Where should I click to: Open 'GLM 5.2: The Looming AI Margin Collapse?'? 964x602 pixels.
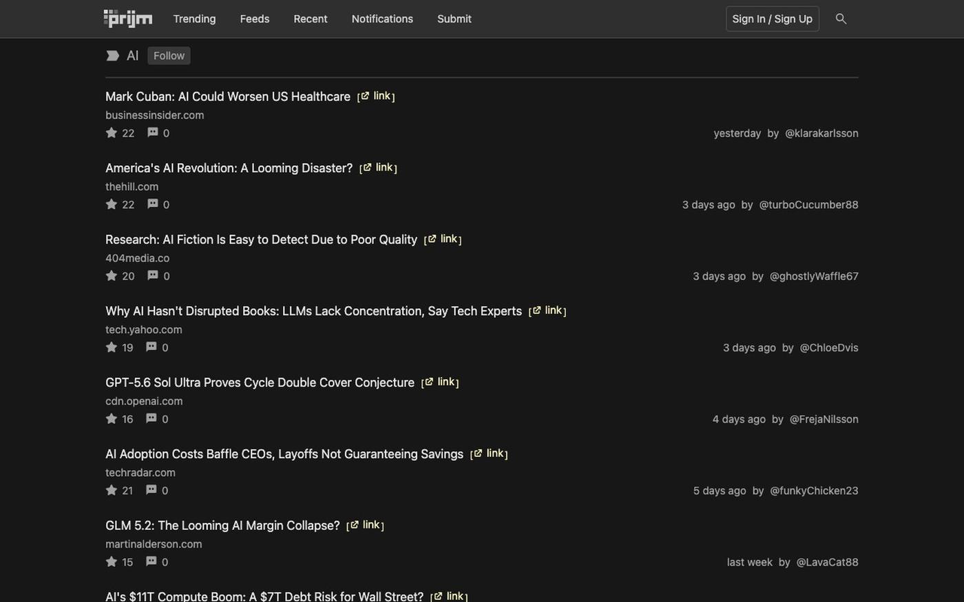coord(222,526)
